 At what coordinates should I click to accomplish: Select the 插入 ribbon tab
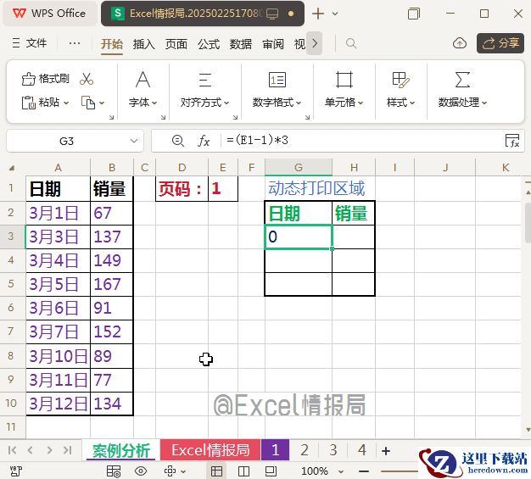pos(143,44)
